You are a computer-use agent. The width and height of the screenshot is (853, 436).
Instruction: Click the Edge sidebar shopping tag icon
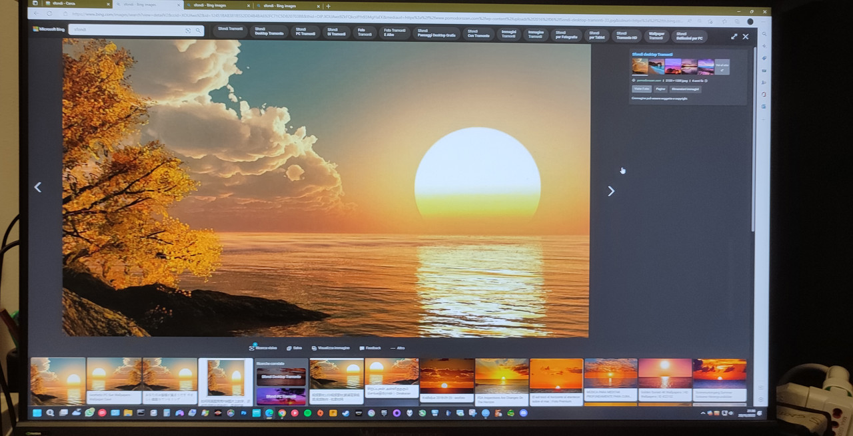click(x=764, y=58)
